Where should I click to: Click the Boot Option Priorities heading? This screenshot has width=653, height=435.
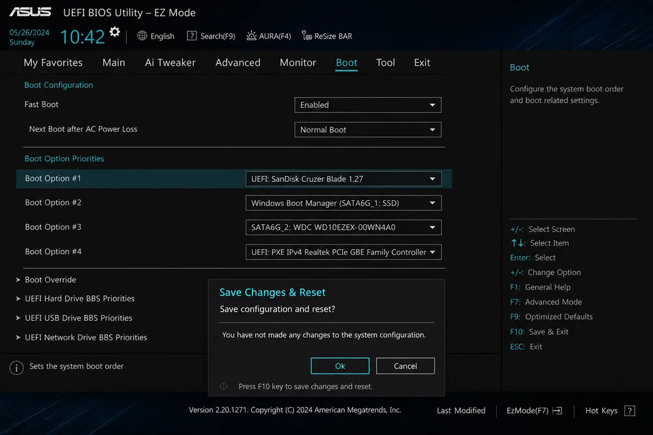pos(64,158)
